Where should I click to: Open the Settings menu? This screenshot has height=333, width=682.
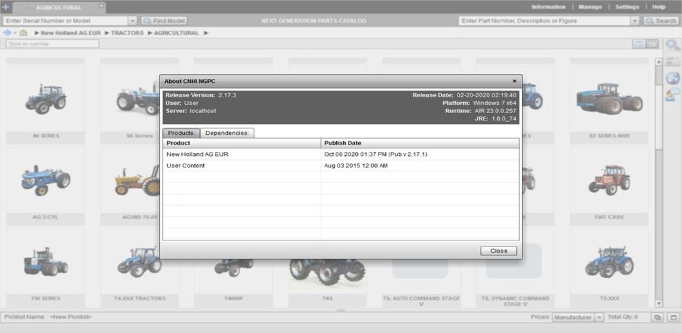[627, 7]
